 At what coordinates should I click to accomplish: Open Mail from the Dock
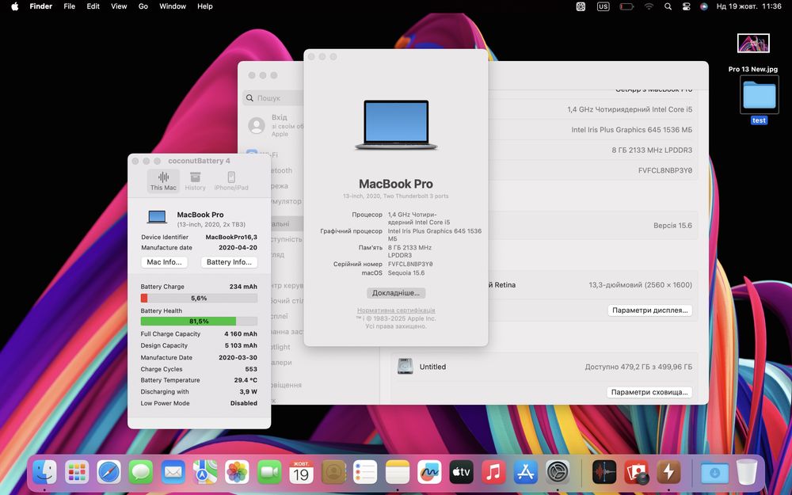tap(173, 472)
